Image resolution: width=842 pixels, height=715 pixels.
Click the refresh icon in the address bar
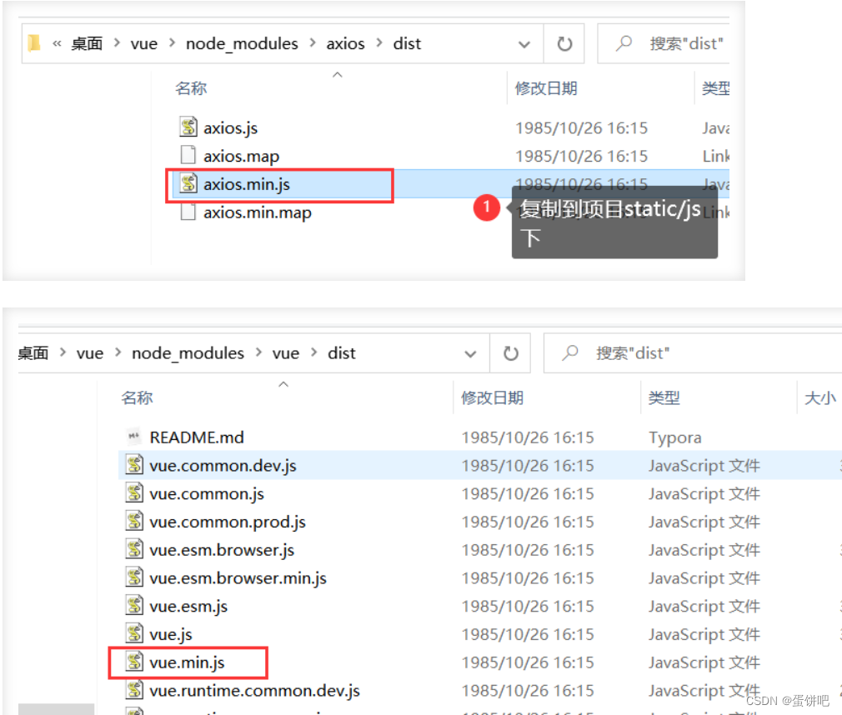(565, 43)
